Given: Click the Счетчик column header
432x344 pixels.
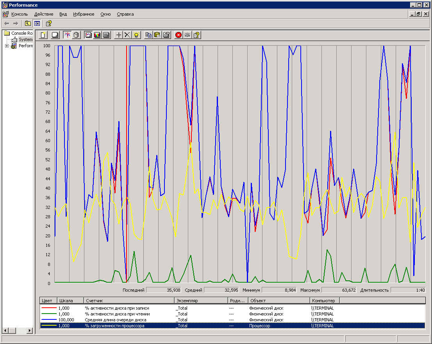Looking at the screenshot, I should pos(129,300).
